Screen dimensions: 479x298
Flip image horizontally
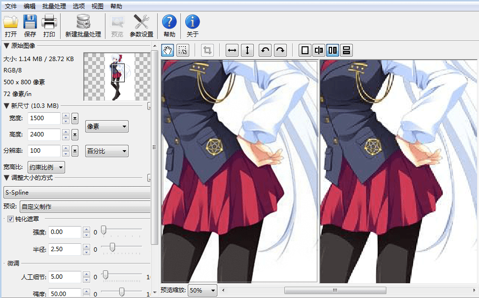[x=232, y=50]
